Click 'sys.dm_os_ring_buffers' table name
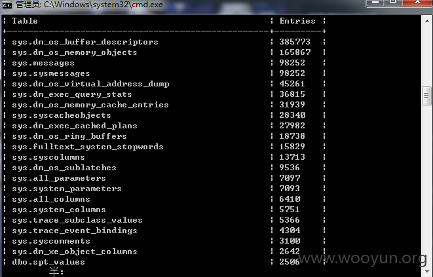The height and width of the screenshot is (277, 433). click(x=69, y=136)
